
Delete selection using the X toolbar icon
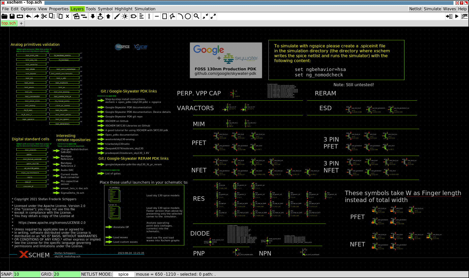coord(67,16)
